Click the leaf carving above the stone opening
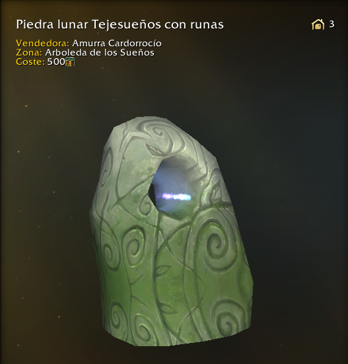348x364 pixels. click(x=153, y=151)
